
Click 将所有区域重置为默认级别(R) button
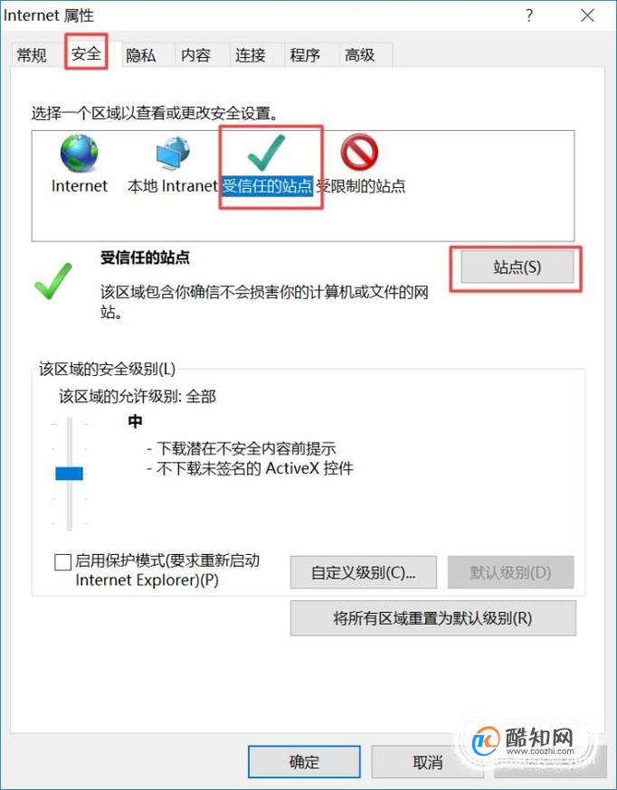tap(432, 617)
